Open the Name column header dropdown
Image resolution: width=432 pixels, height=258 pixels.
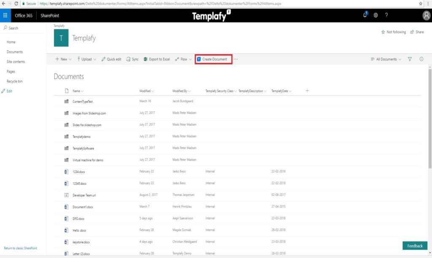point(78,91)
